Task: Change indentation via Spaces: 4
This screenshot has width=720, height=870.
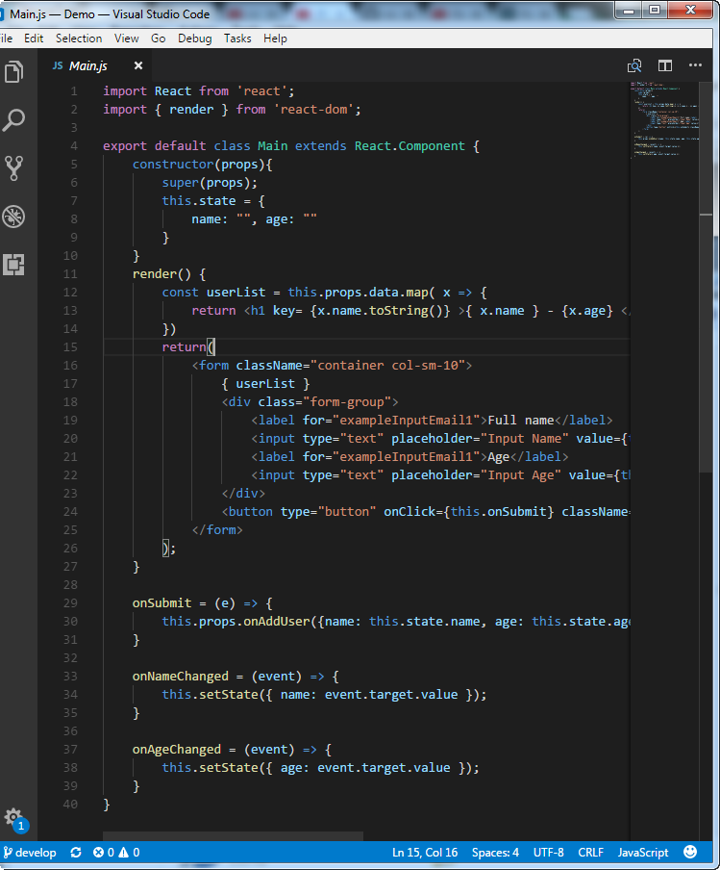Action: (495, 853)
